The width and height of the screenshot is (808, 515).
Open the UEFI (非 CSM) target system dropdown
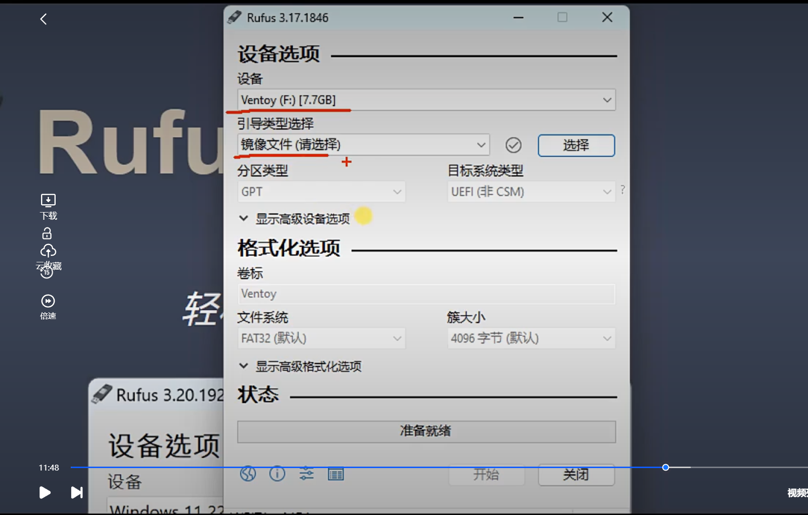(531, 192)
